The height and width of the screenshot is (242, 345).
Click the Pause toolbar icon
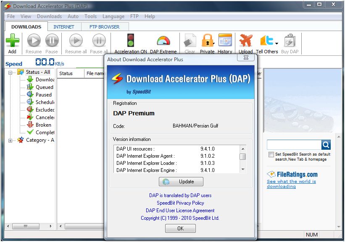[x=52, y=41]
